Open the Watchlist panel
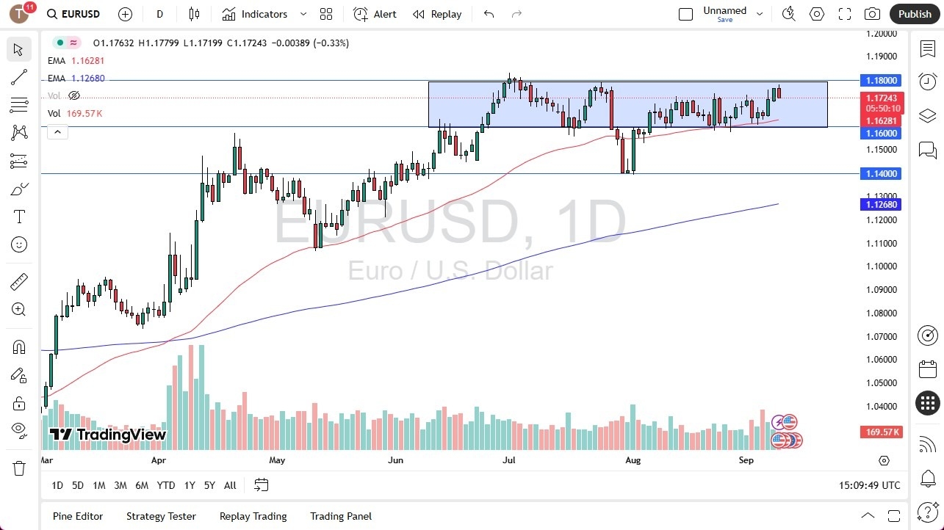The height and width of the screenshot is (530, 944). click(x=927, y=48)
